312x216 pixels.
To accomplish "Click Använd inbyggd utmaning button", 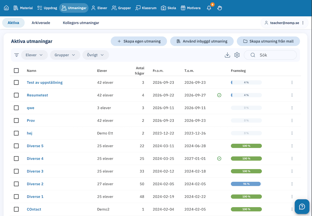I will pos(202,41).
